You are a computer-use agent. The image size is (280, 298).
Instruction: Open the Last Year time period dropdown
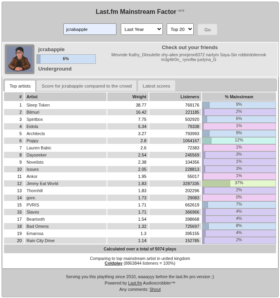click(x=141, y=29)
